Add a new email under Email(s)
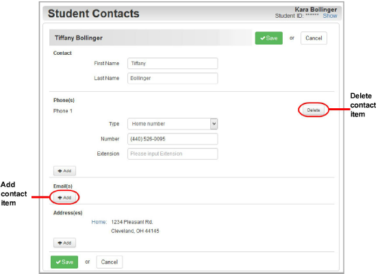380x274 pixels. pos(64,197)
